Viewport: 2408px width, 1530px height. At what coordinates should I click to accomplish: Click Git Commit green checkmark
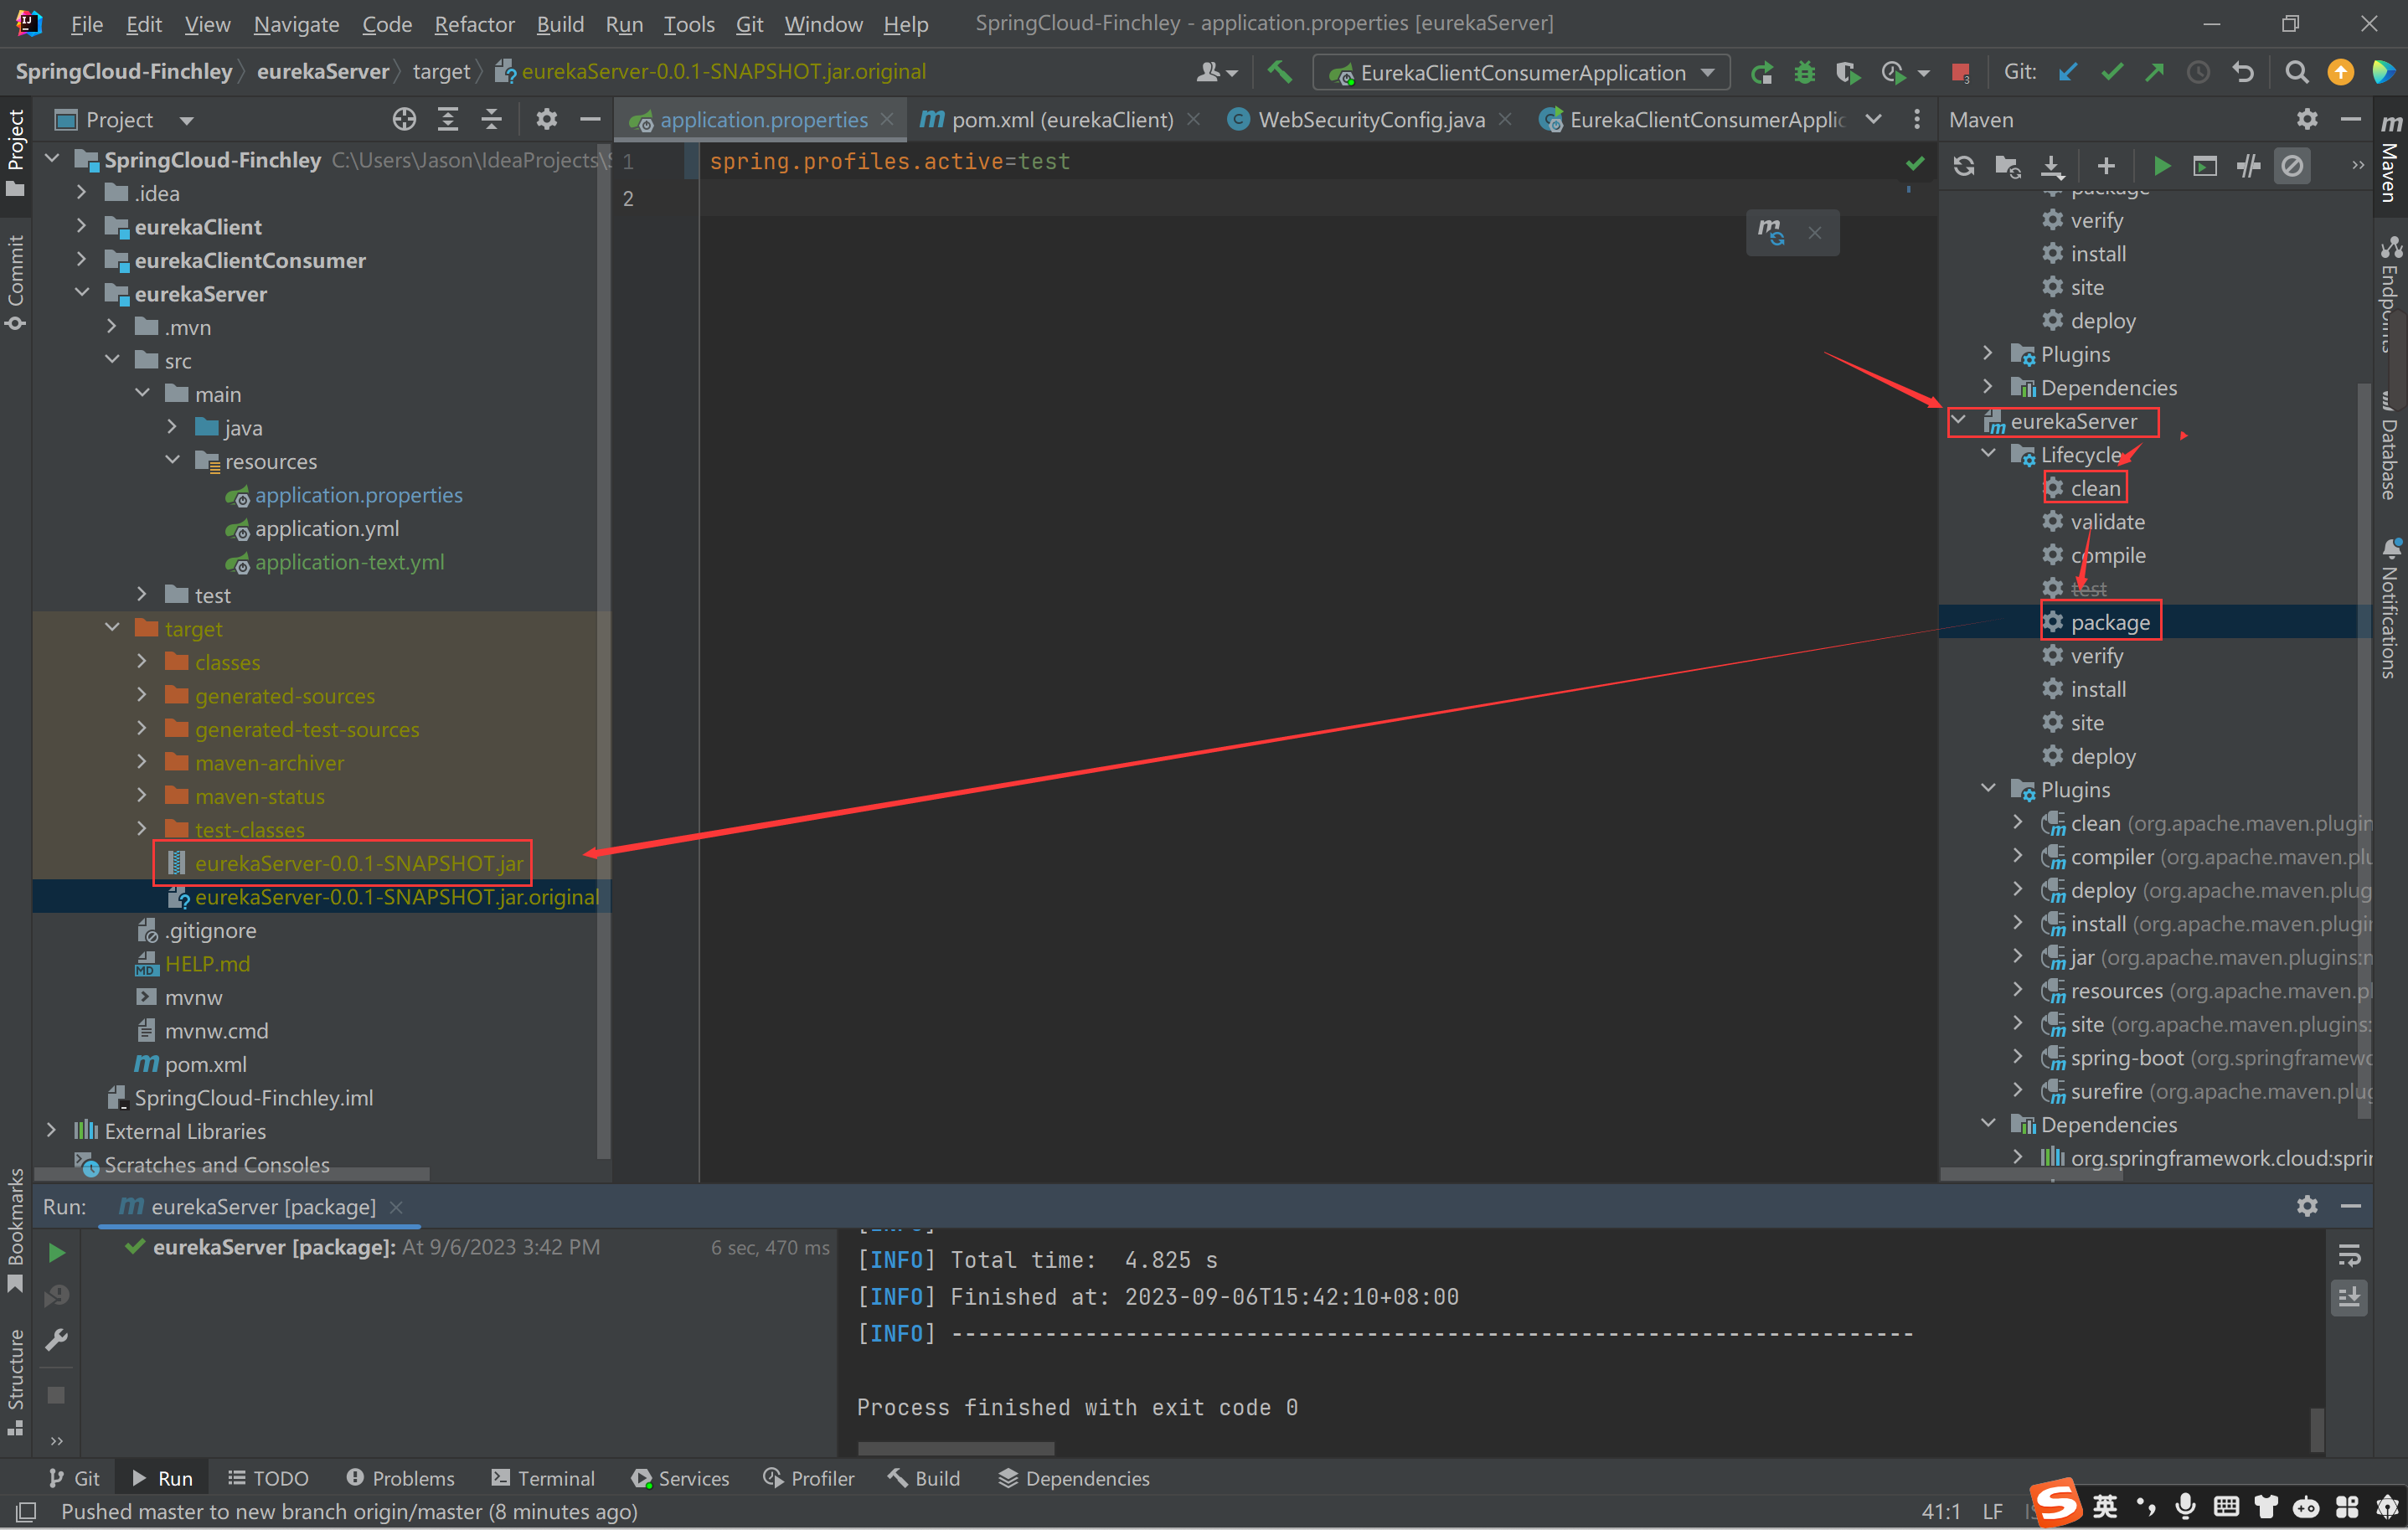(2112, 72)
